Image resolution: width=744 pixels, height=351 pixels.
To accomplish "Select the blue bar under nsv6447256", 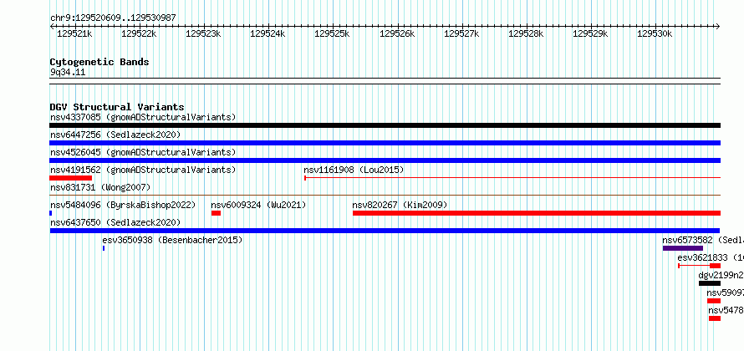I will (385, 143).
